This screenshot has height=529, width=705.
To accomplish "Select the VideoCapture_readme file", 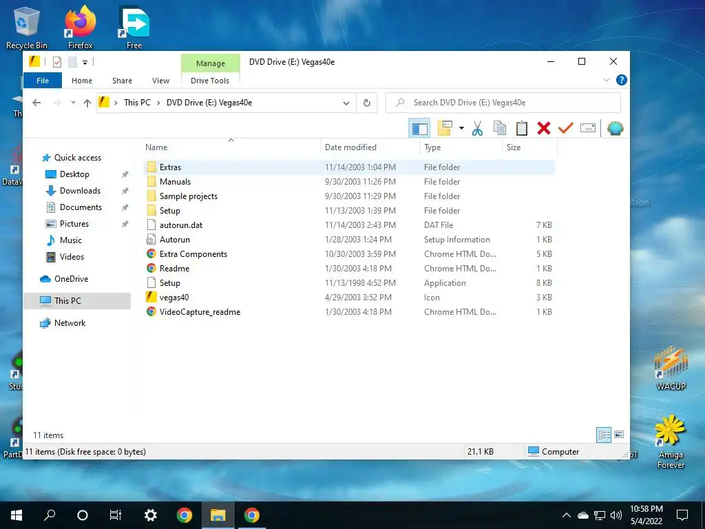I will [x=349, y=312].
